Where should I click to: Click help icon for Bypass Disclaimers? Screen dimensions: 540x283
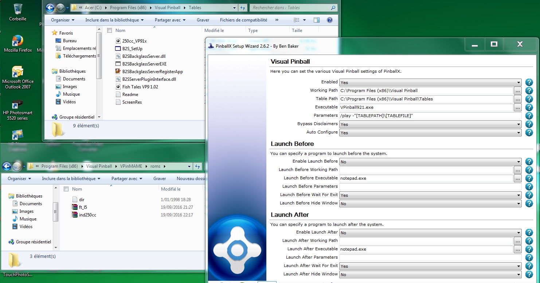click(529, 124)
